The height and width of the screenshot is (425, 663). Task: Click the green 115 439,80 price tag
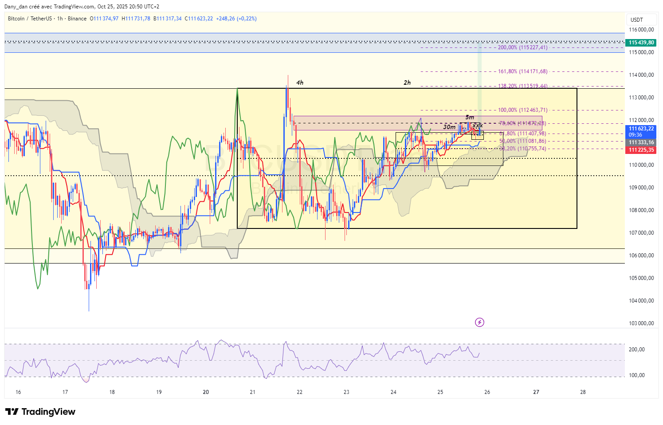[641, 43]
